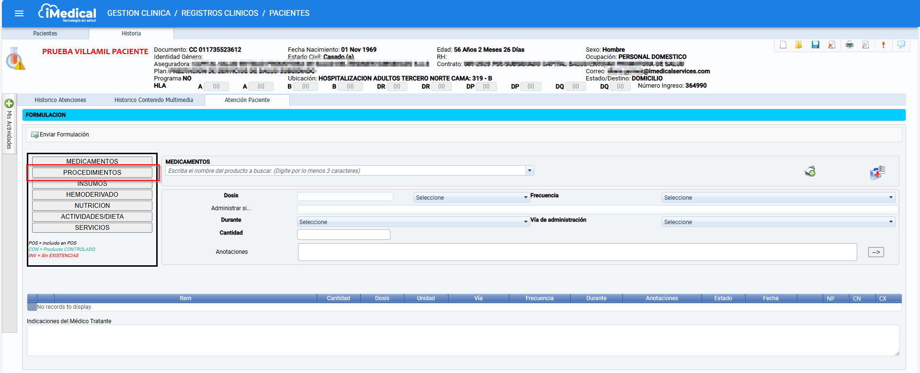Click the Cantidad input field
Viewport: 920px width, 373px height.
point(344,234)
